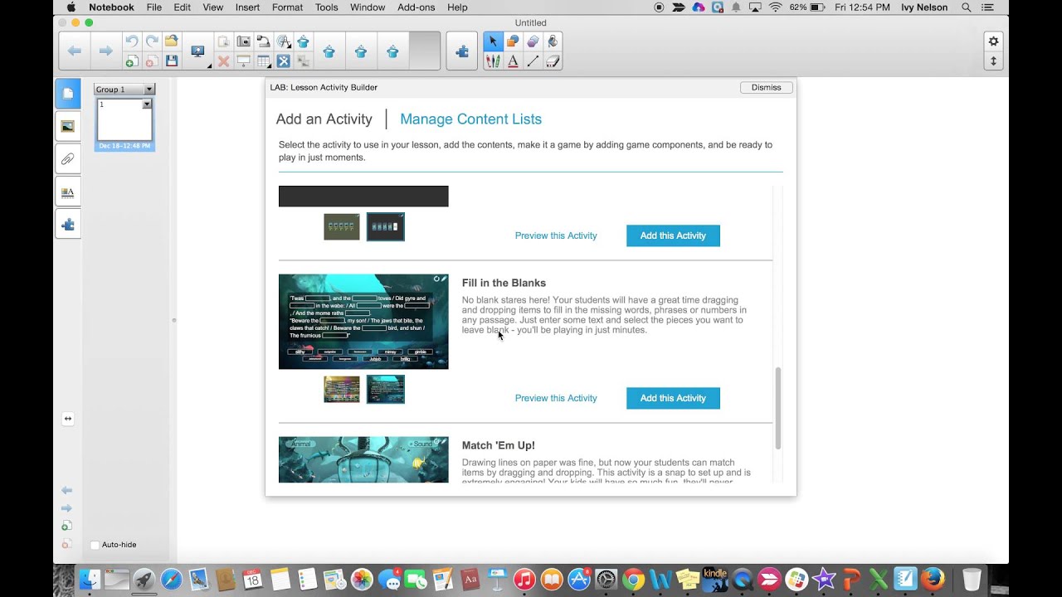Show the screen shade

243,61
